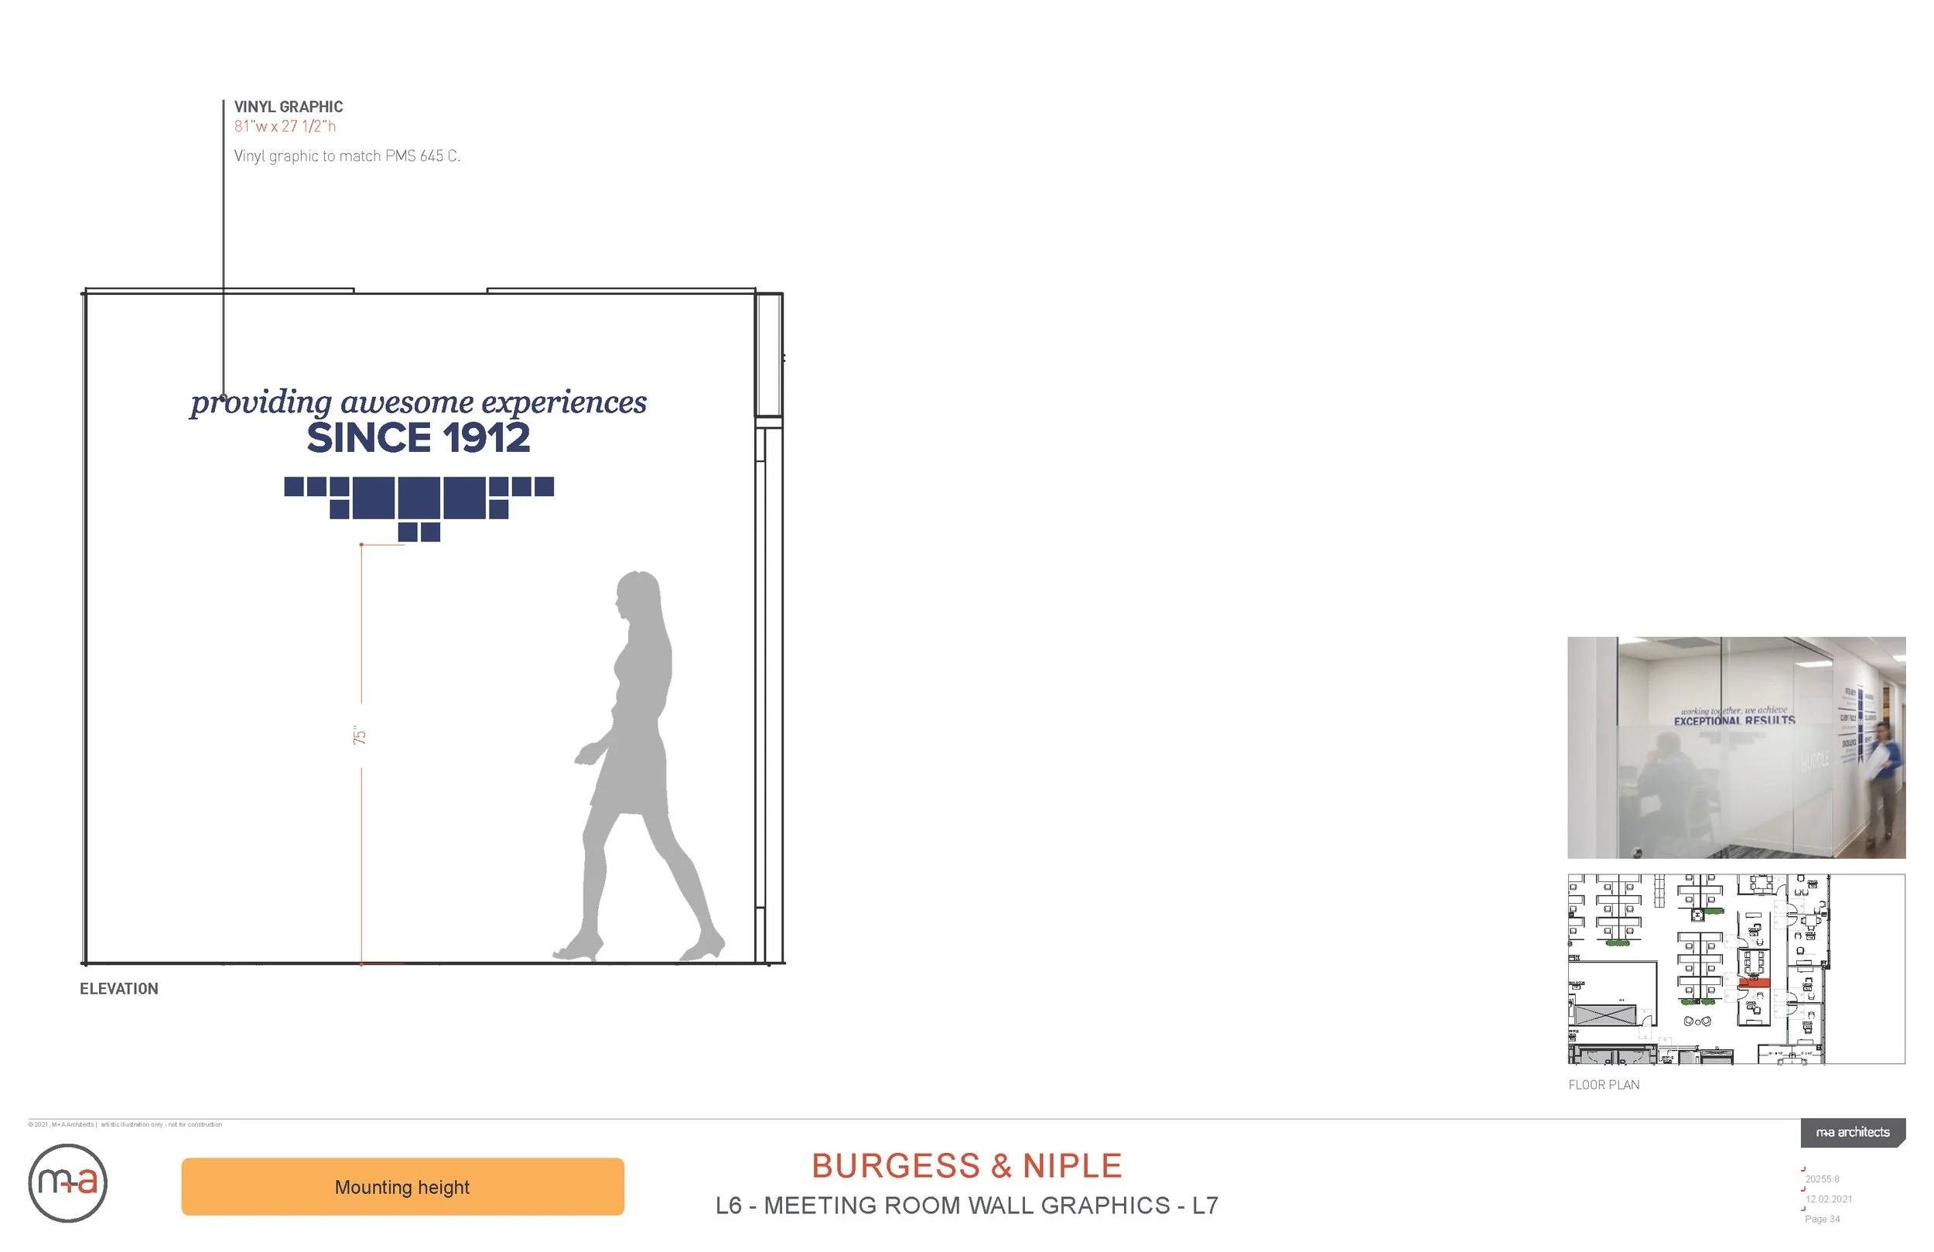Toggle the VINYL GRAPHIC callout label
1934x1252 pixels.
(x=289, y=107)
